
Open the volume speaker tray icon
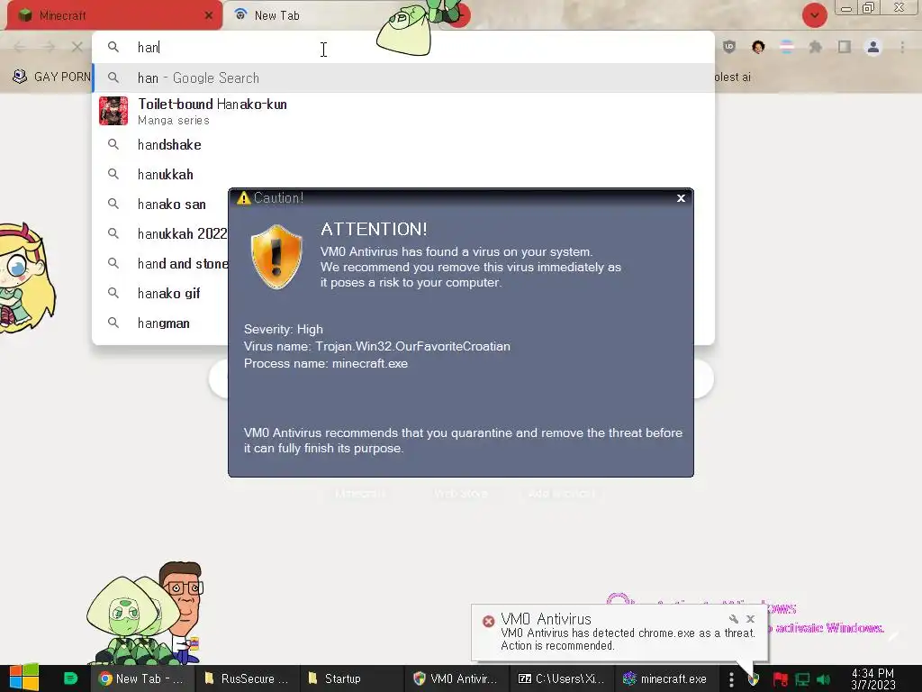tap(824, 679)
